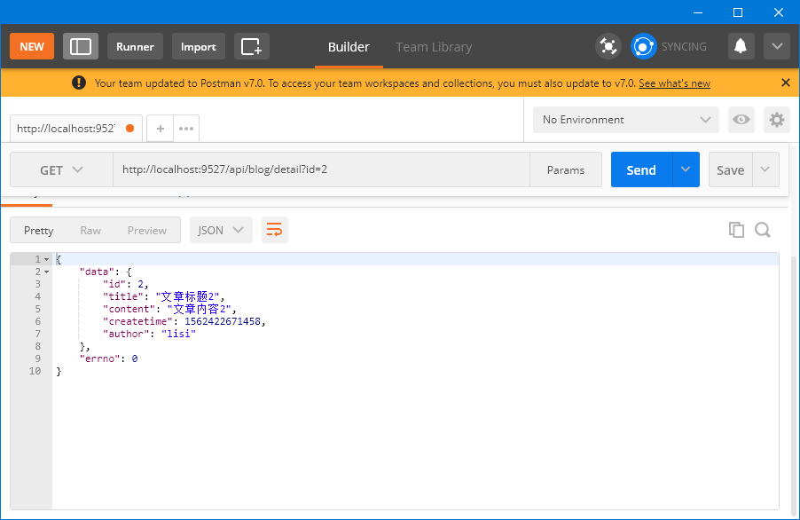Click the sync status icon
Image resolution: width=800 pixels, height=520 pixels.
(643, 46)
